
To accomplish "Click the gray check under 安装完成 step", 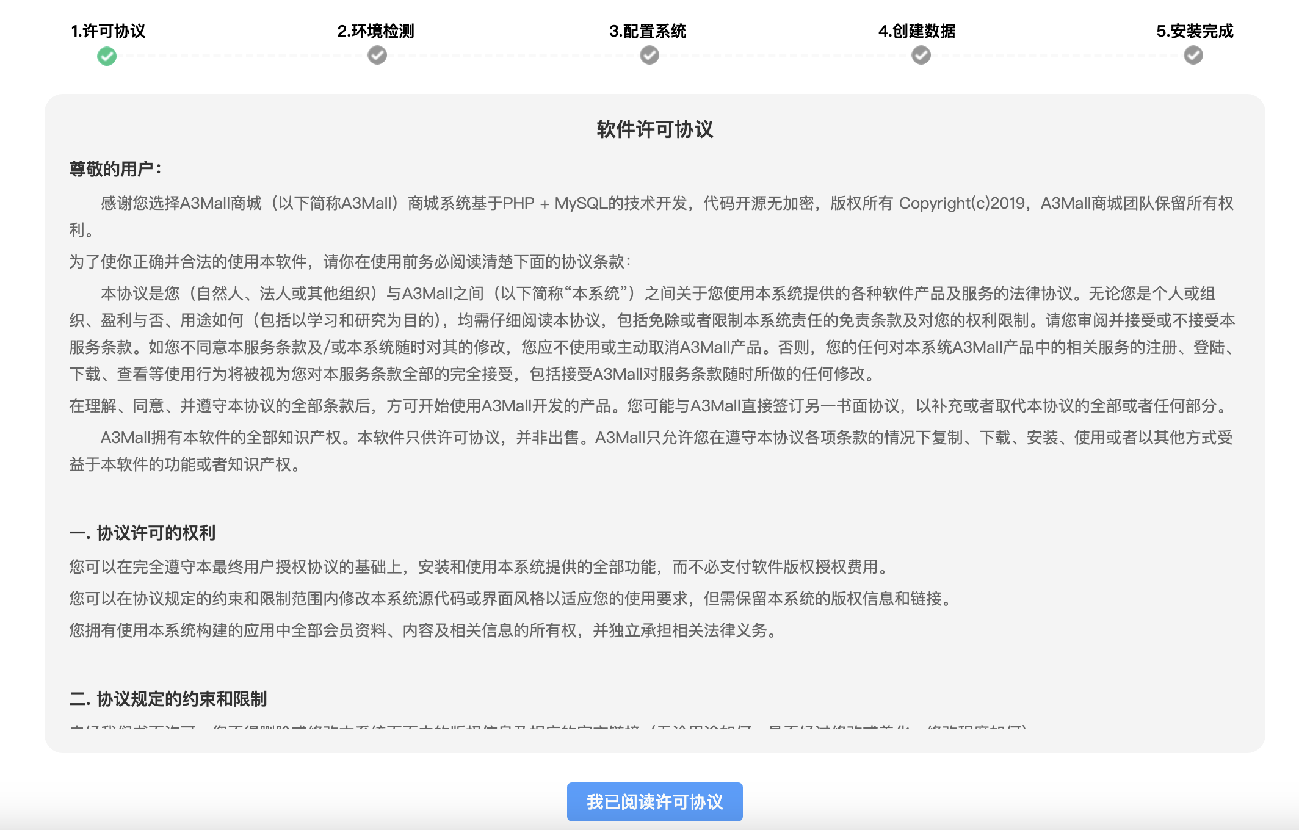I will [x=1193, y=56].
